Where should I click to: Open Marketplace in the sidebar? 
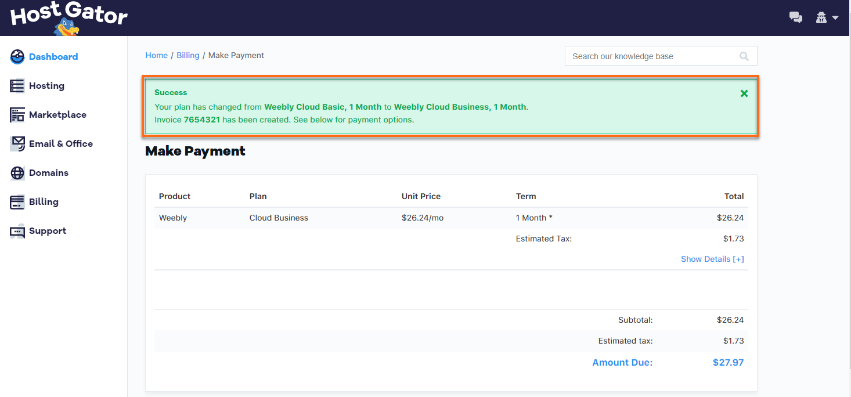coord(57,114)
